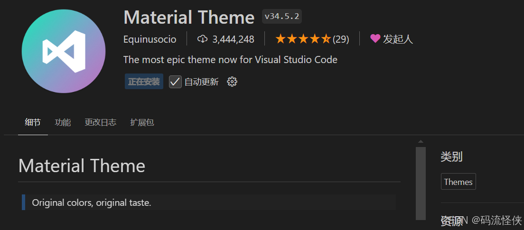The image size is (524, 230).
Task: Click the cloud download count icon
Action: coord(203,39)
